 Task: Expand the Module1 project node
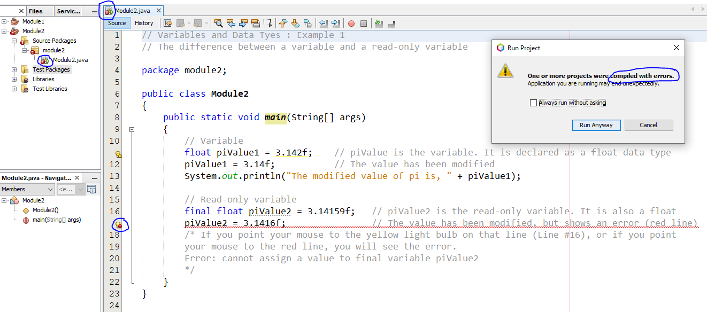tap(4, 21)
